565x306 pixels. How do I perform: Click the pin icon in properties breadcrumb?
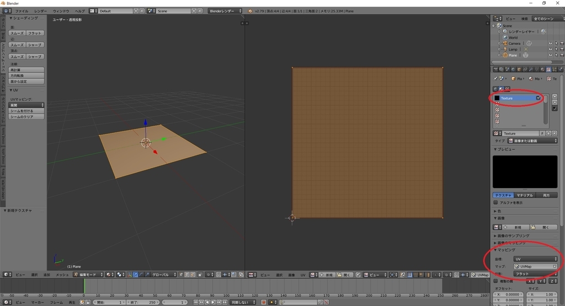(495, 78)
